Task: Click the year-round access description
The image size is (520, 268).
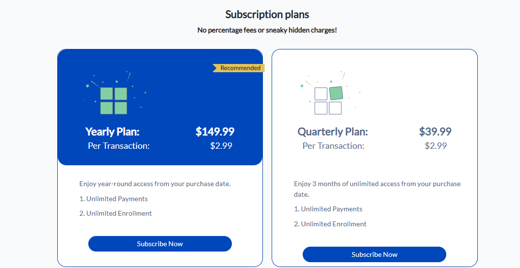Action: [x=155, y=184]
